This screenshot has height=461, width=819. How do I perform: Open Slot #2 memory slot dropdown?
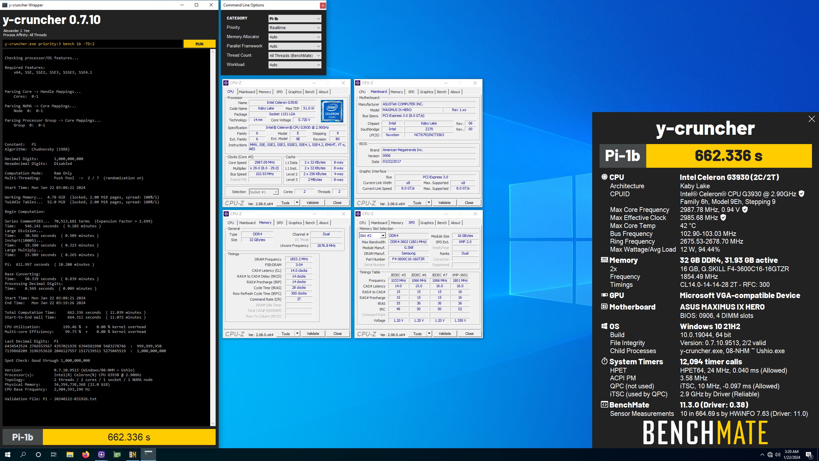tap(372, 236)
